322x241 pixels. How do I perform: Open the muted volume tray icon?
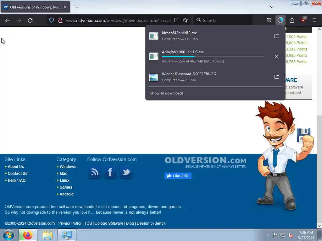[290, 235]
